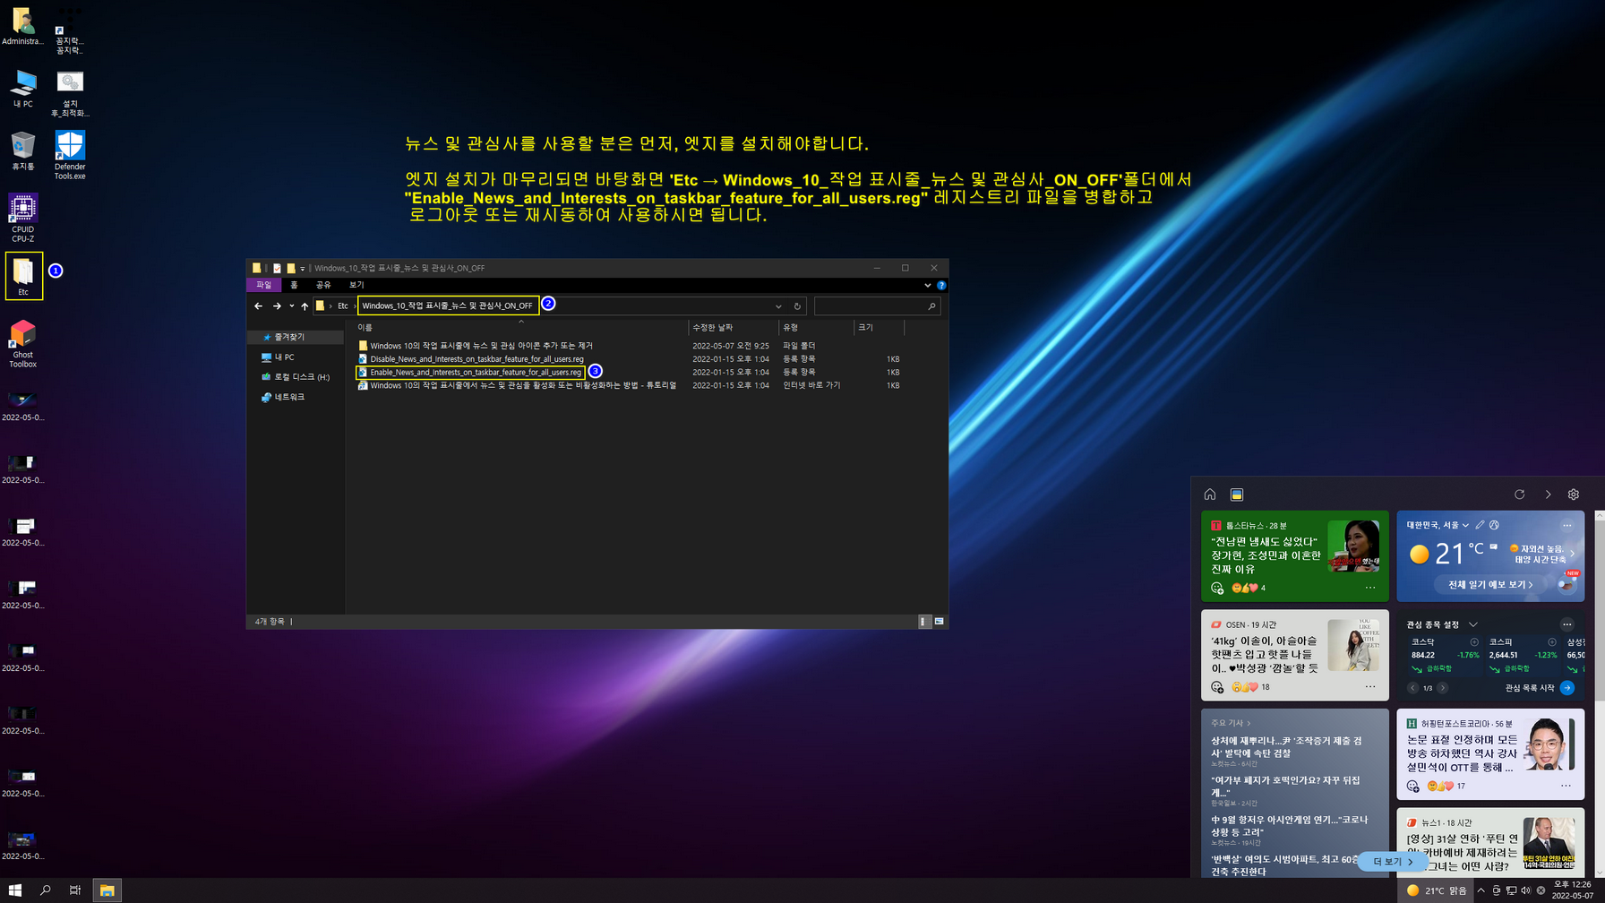Click the properties check icon in title bar

pos(277,268)
